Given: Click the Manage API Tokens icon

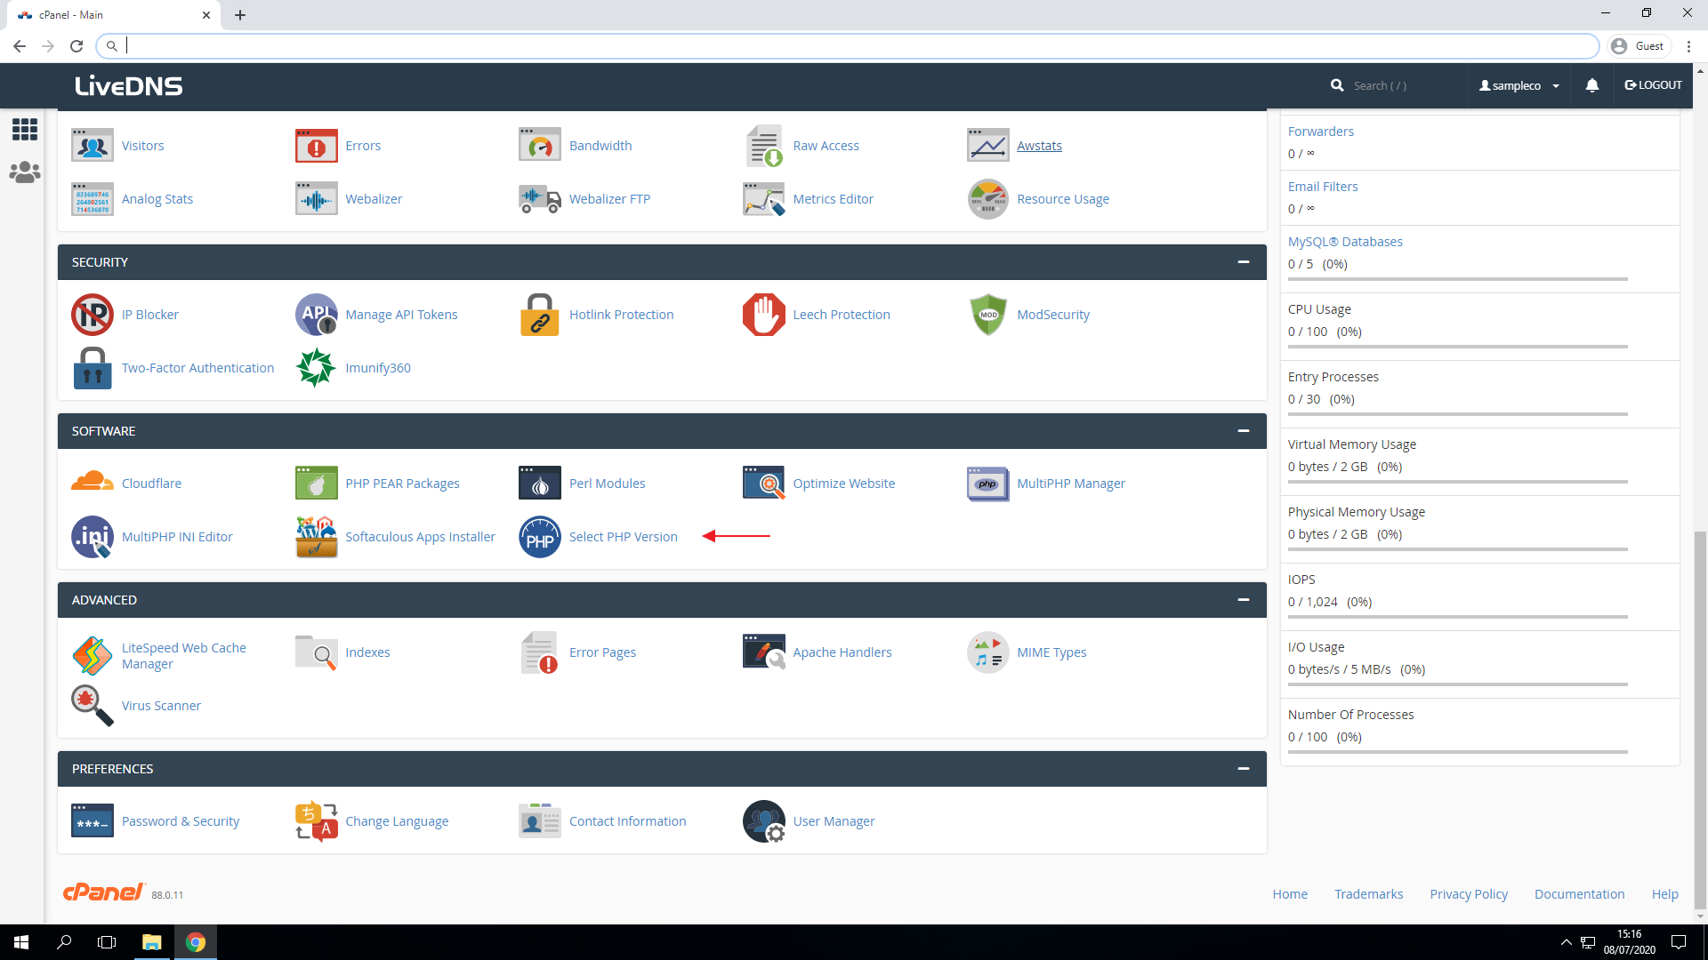Looking at the screenshot, I should pos(316,315).
